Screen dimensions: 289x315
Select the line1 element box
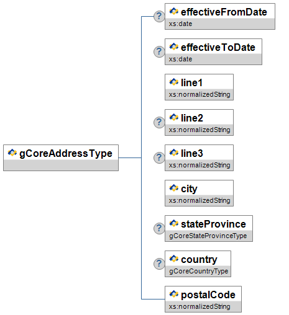pos(199,87)
